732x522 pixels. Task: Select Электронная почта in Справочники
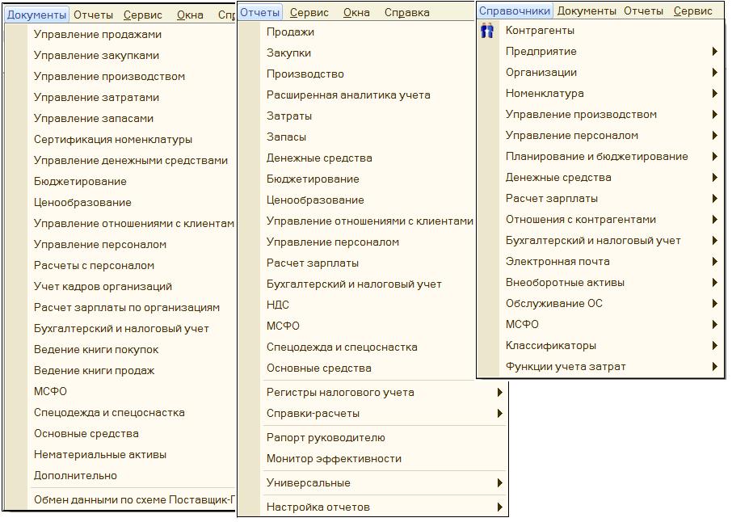click(x=557, y=262)
